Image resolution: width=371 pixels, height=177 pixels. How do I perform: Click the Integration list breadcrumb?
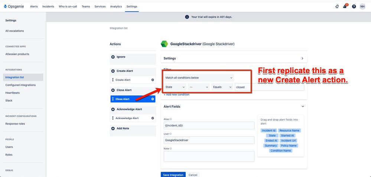[118, 28]
